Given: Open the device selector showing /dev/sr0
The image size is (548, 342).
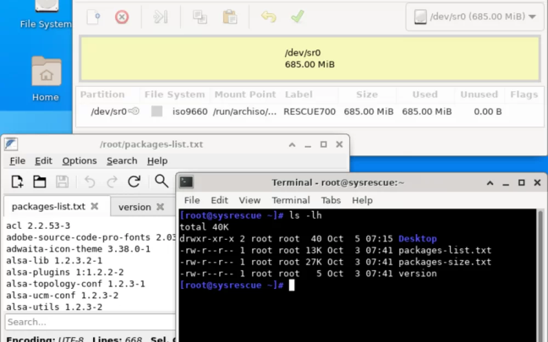Looking at the screenshot, I should 475,16.
